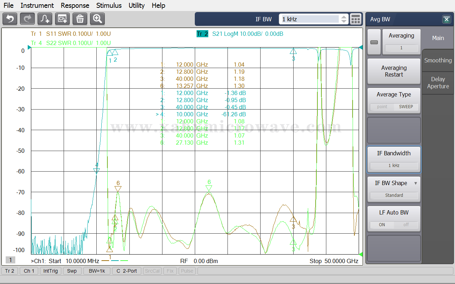The height and width of the screenshot is (284, 455).
Task: Click the Ch 1 status bar button
Action: click(29, 271)
